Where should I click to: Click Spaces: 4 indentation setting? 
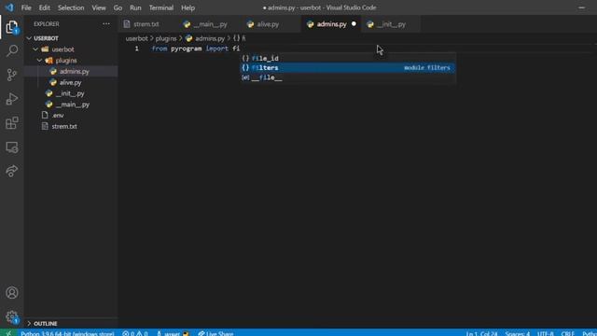518,333
